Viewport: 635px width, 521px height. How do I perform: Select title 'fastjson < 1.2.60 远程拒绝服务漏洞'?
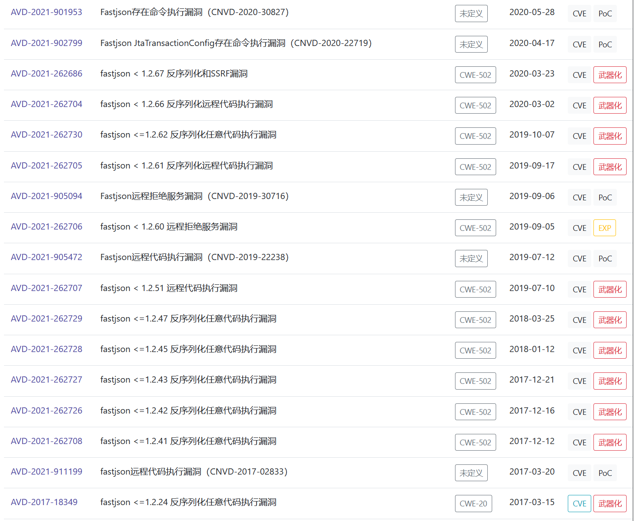point(169,227)
